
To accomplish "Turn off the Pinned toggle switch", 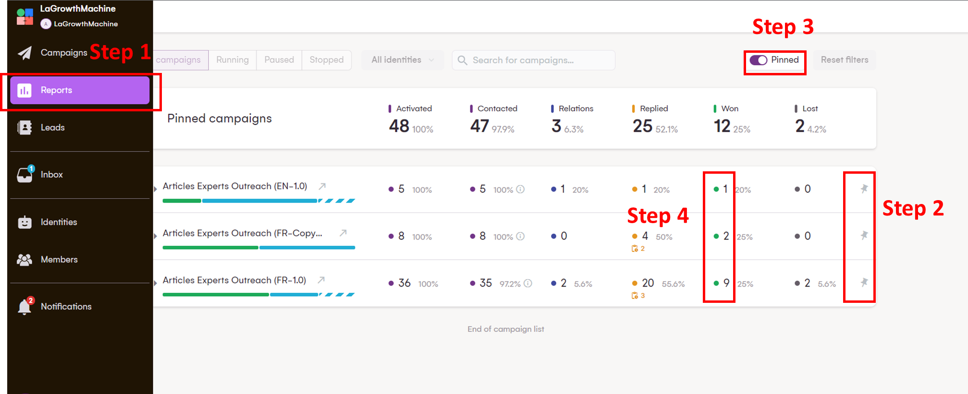I will coord(759,60).
